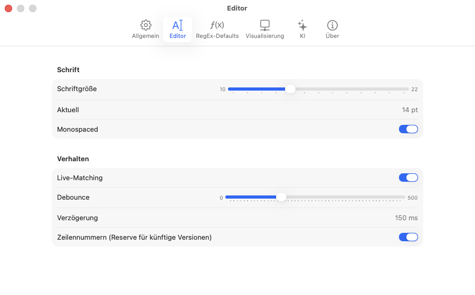
Task: Click the Debounce slider thumb
Action: pos(281,197)
